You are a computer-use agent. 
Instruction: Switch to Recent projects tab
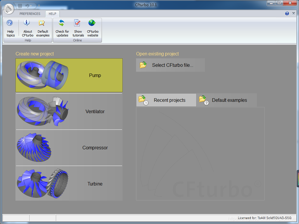pyautogui.click(x=166, y=100)
